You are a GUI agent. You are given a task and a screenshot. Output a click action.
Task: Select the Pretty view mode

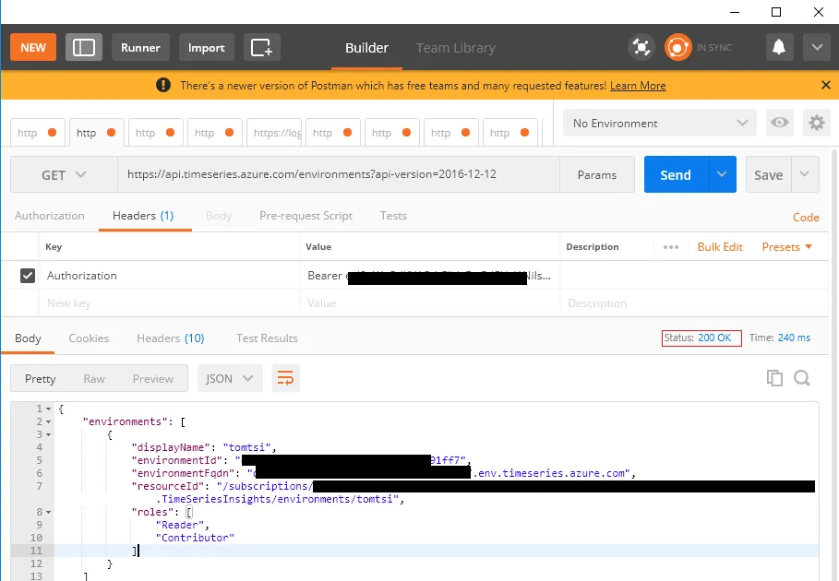pyautogui.click(x=40, y=378)
